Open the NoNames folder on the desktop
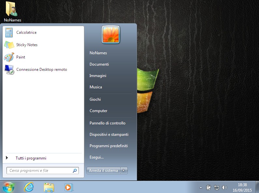Image resolution: width=259 pixels, height=193 pixels. [12, 11]
